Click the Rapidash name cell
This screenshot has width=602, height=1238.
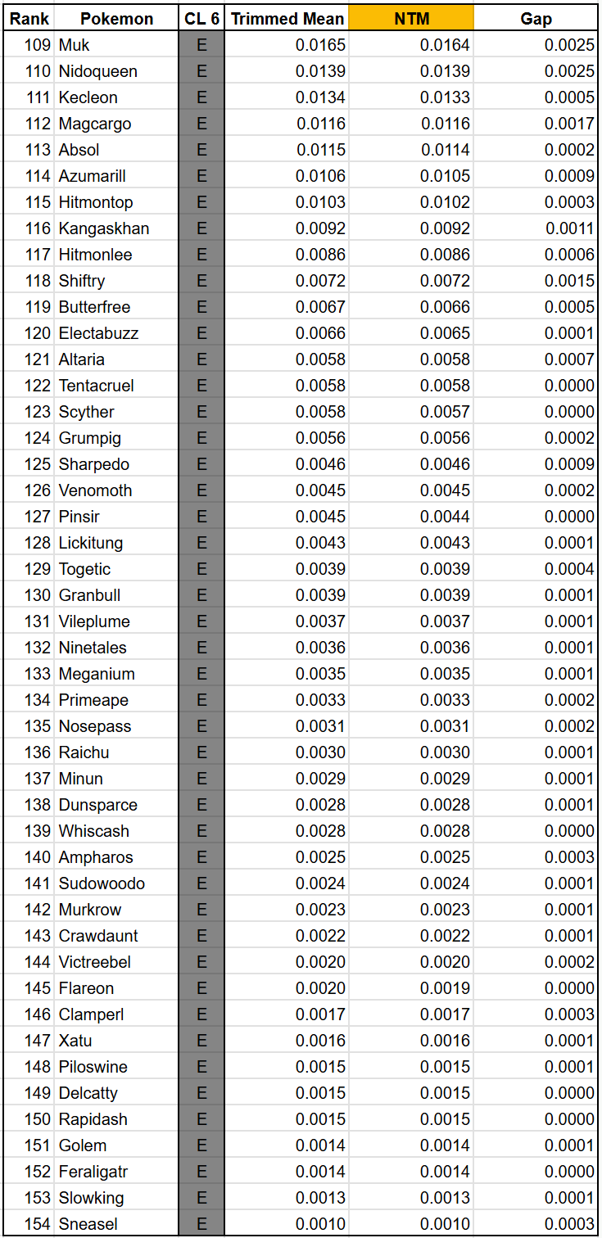(116, 1119)
